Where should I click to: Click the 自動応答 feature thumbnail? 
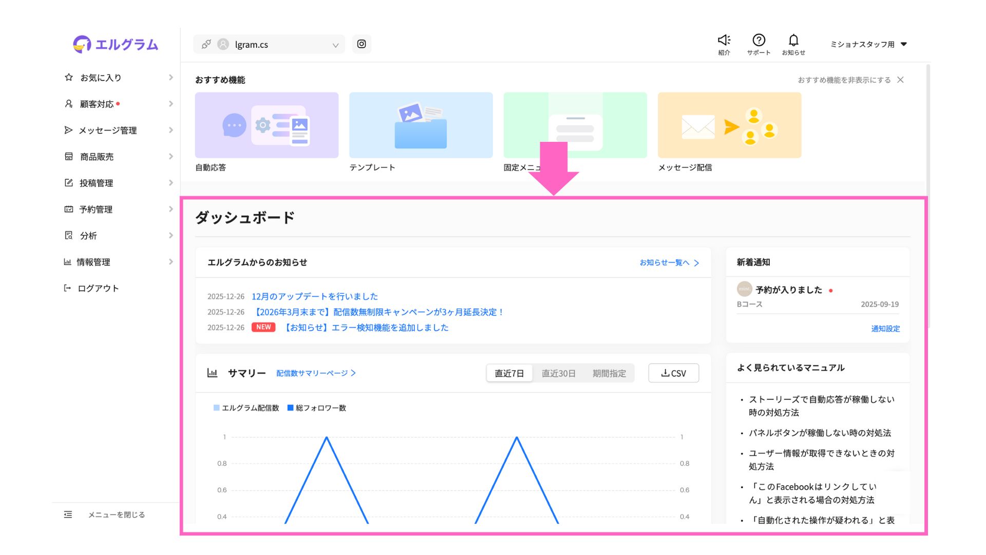tap(267, 125)
